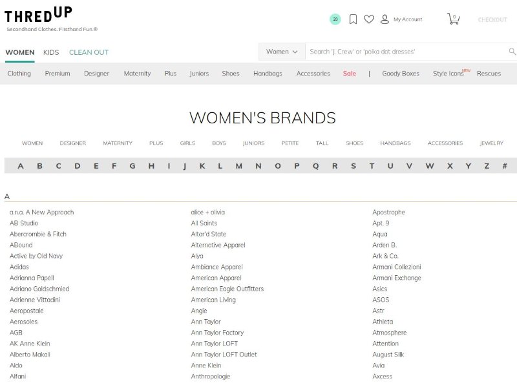Open the Arden B. brand link

click(385, 245)
